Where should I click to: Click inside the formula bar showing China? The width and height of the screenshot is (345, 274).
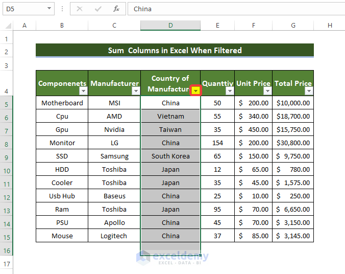[x=235, y=9]
